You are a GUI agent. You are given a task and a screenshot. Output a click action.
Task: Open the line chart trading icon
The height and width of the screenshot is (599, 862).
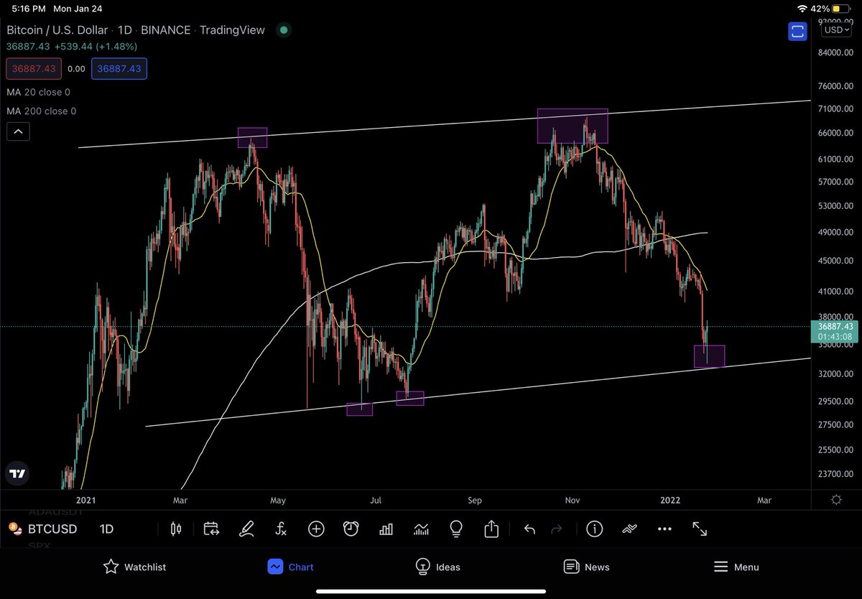(629, 529)
